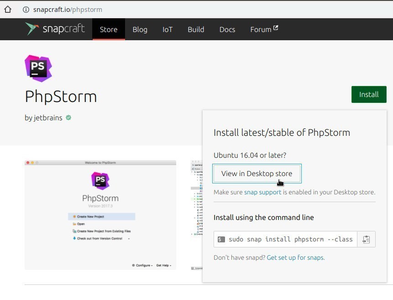The width and height of the screenshot is (393, 300).
Task: Click the PhpStorm app icon
Action: pos(38,68)
